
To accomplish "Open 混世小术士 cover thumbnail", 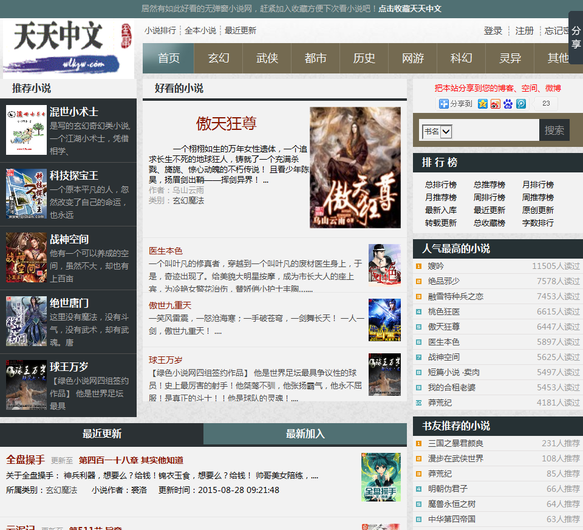I will point(26,130).
